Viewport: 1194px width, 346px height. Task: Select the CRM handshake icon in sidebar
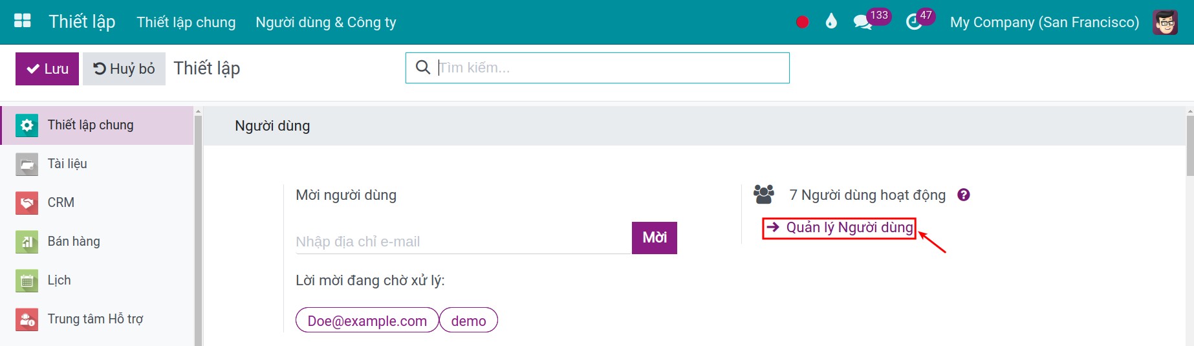point(27,202)
